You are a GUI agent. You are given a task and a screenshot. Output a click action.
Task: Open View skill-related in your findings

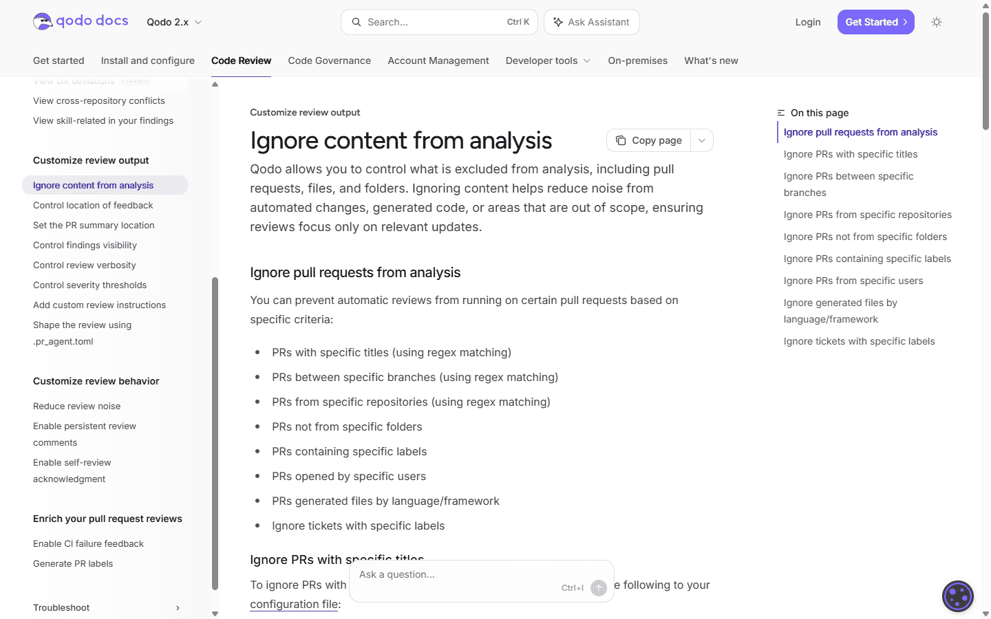(x=103, y=120)
